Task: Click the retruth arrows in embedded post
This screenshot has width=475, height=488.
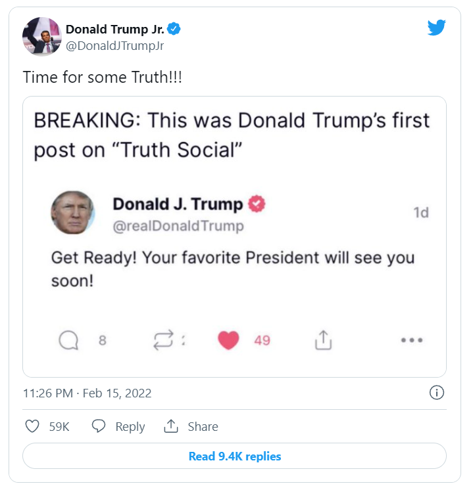Action: [163, 340]
